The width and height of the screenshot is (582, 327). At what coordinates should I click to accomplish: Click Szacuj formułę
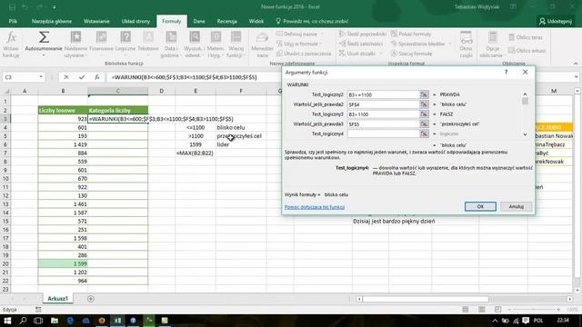(411, 54)
